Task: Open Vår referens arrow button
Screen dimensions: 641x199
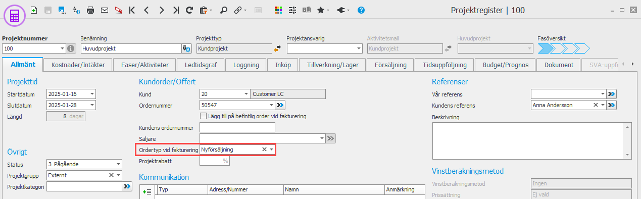Action: point(612,94)
